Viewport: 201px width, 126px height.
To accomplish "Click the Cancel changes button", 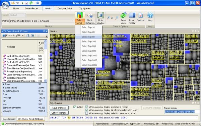I will 59,113.
